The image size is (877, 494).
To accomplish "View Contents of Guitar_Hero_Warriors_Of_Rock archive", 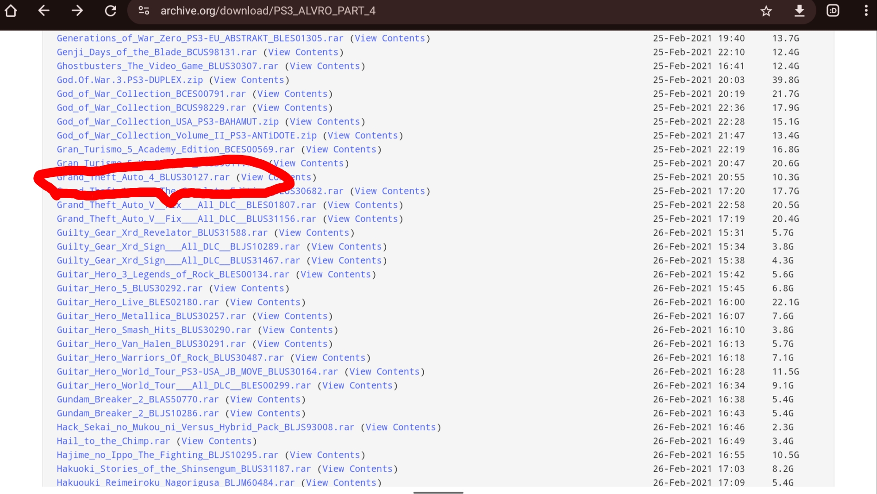I will point(331,358).
